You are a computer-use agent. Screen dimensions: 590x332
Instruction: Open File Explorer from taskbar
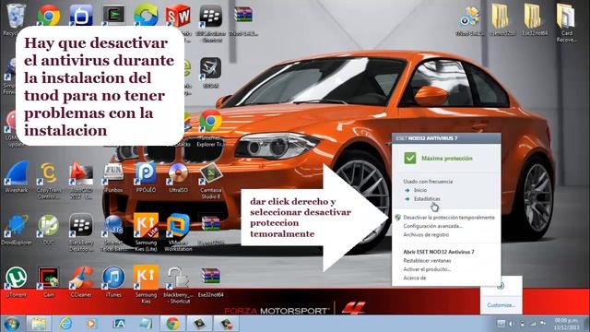tap(39, 324)
